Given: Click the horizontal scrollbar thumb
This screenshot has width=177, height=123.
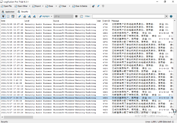Looking at the screenshot, I should pos(18,117).
